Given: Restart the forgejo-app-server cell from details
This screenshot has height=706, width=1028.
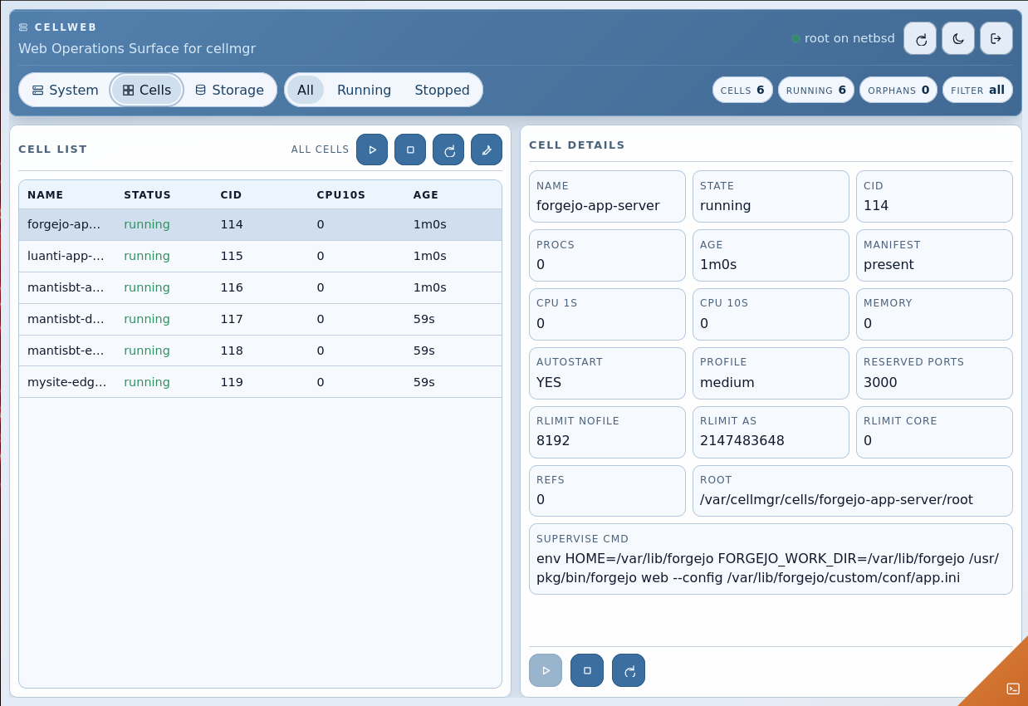Looking at the screenshot, I should [629, 670].
